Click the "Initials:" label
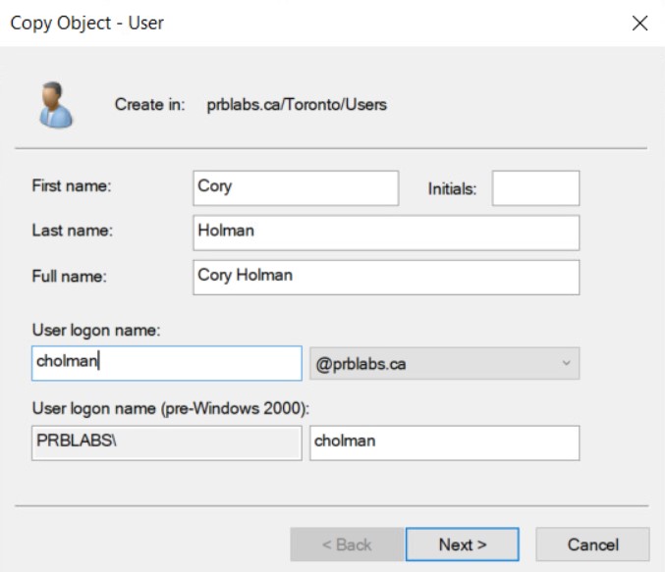665x572 pixels. [452, 188]
